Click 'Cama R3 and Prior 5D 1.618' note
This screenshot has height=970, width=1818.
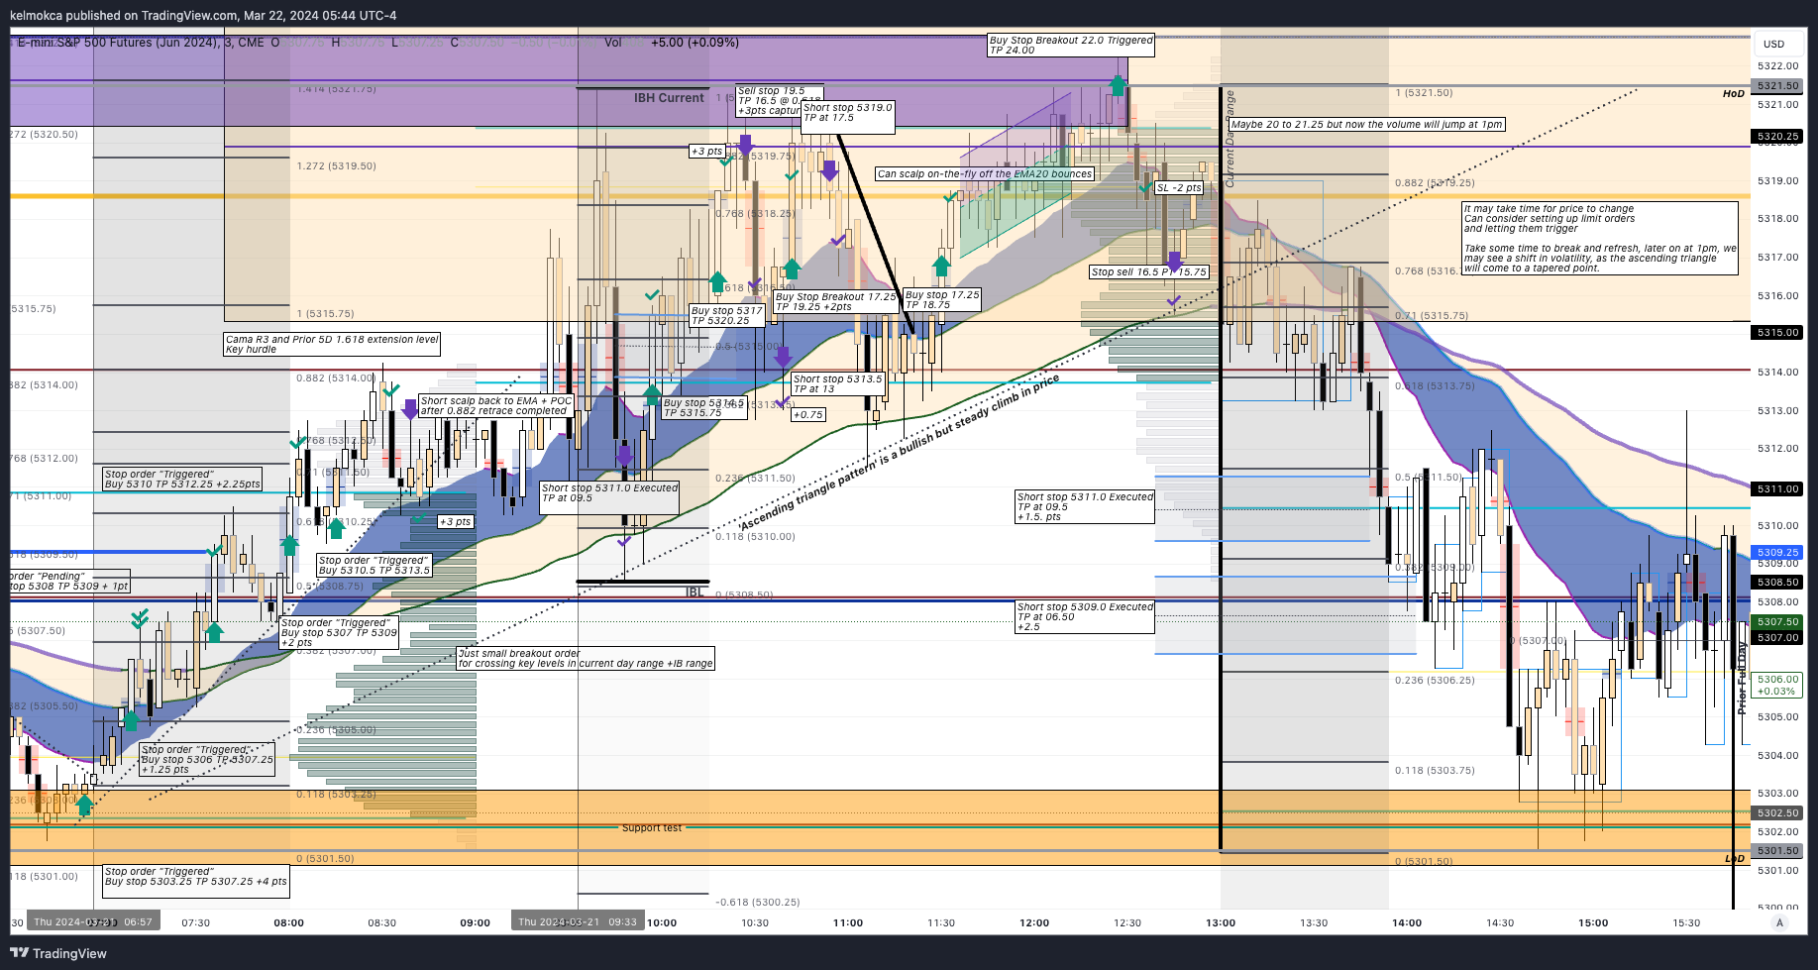[x=332, y=344]
